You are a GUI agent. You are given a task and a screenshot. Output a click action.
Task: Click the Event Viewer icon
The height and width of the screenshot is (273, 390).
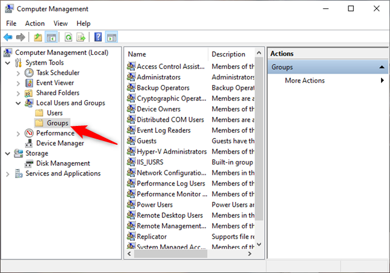[29, 83]
